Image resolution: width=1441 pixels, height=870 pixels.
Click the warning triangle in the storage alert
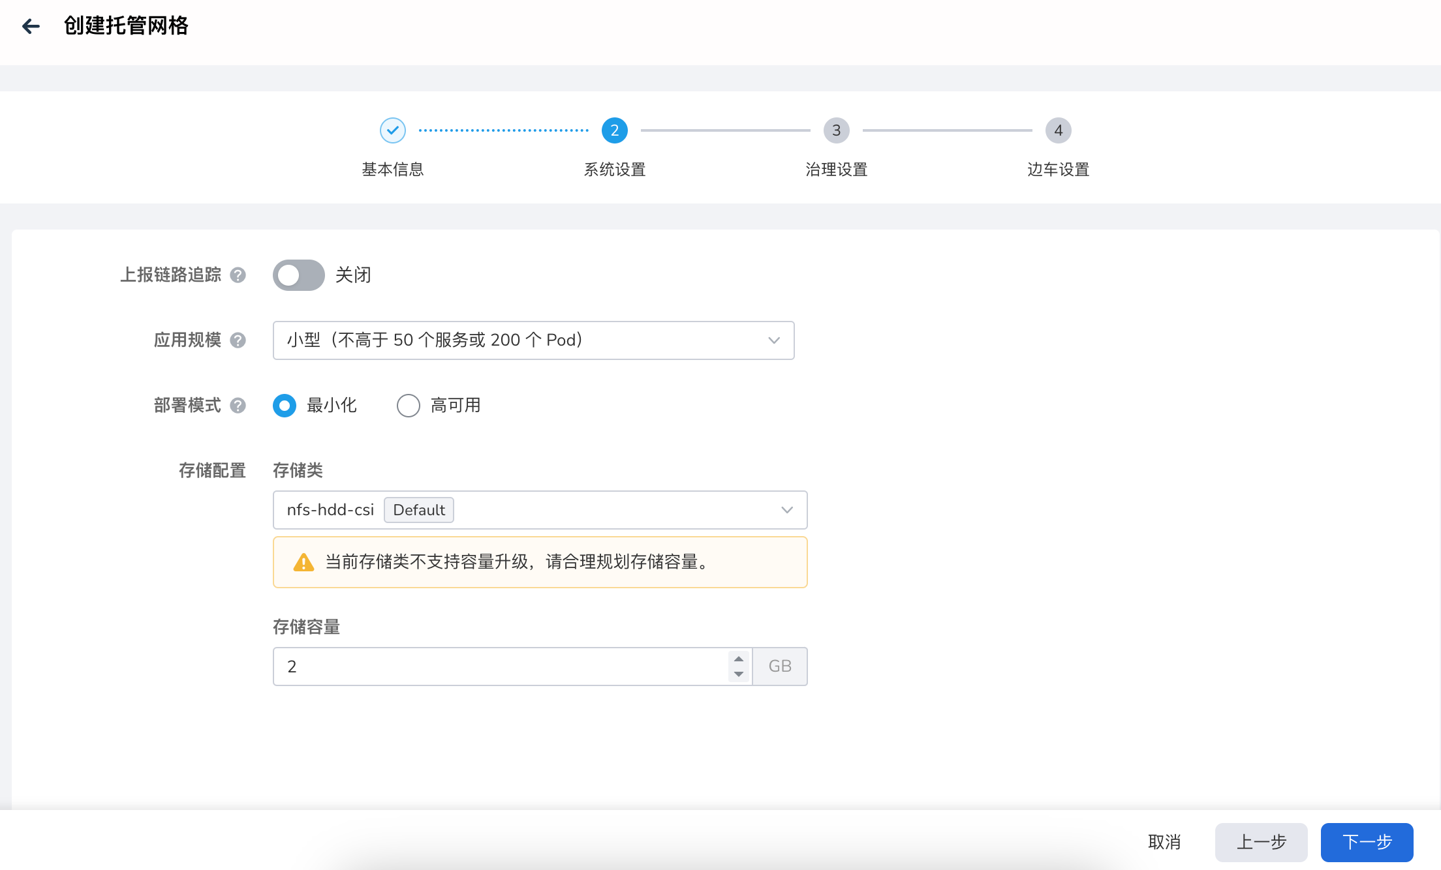(304, 562)
